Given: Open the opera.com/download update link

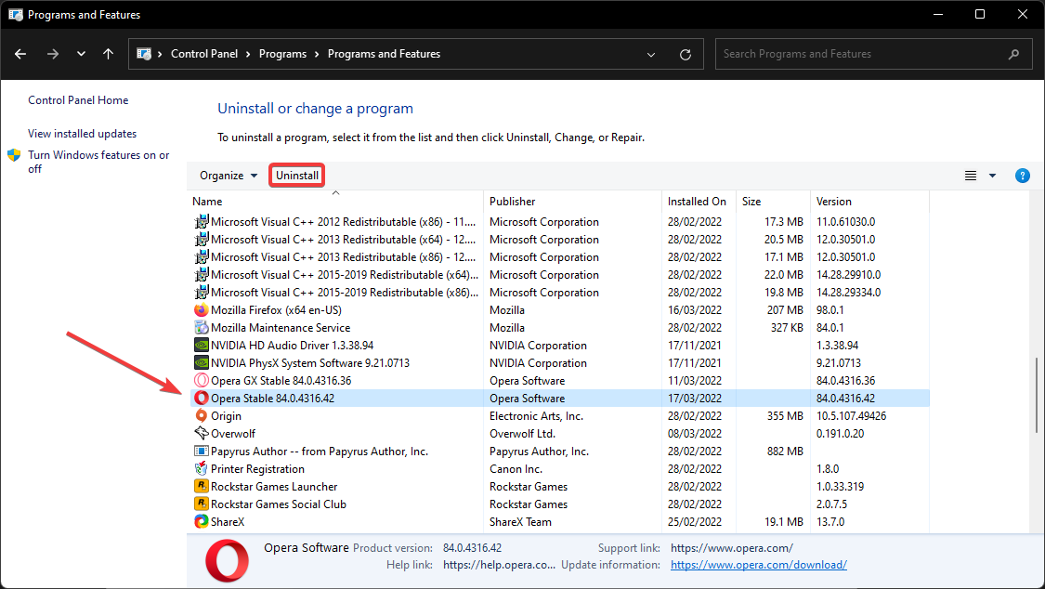Looking at the screenshot, I should click(758, 564).
